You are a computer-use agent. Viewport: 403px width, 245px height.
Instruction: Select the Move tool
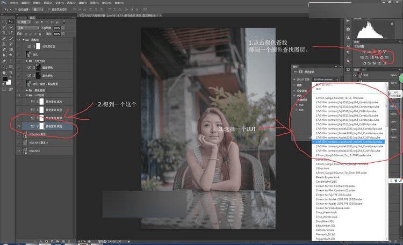(11, 21)
